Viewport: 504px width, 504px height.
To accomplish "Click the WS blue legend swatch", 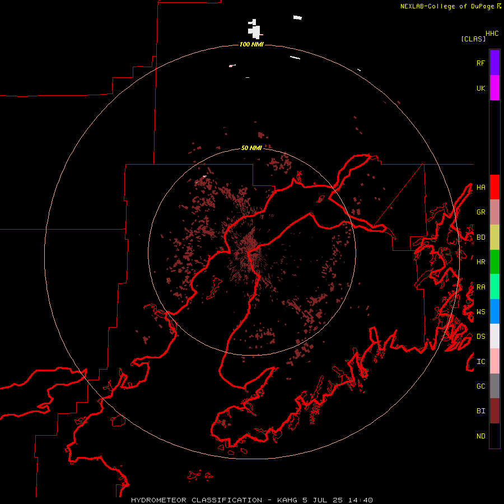I will click(x=494, y=311).
